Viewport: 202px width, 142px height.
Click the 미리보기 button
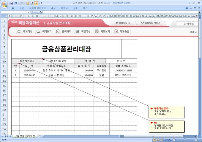pos(44,31)
